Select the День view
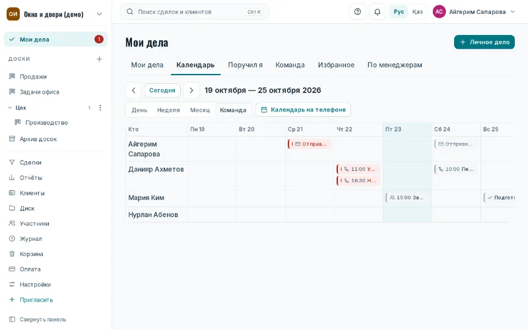528x330 pixels. tap(139, 110)
